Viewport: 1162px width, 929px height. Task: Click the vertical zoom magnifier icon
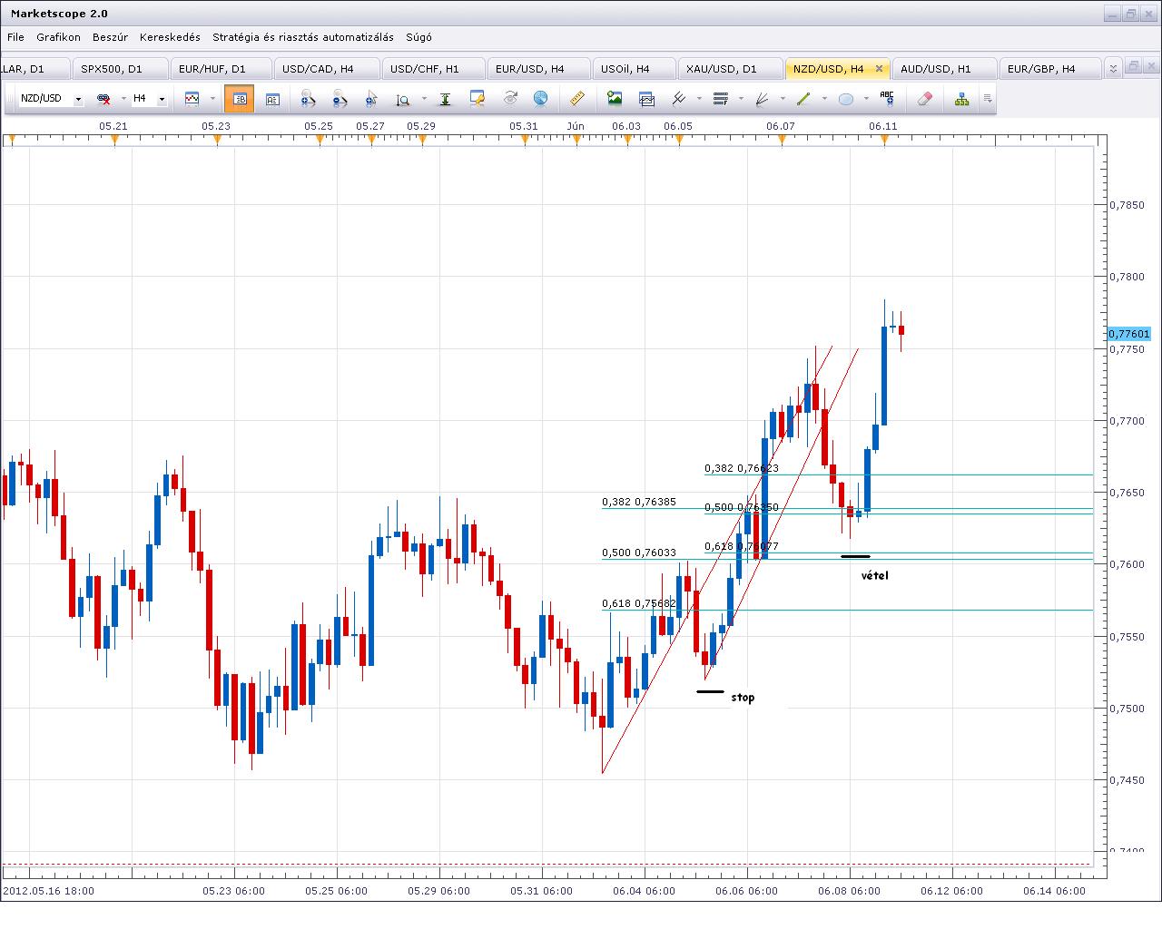403,99
